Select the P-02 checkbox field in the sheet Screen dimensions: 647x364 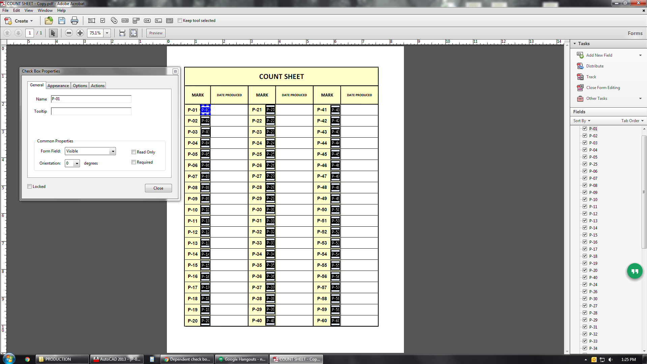[x=205, y=120]
